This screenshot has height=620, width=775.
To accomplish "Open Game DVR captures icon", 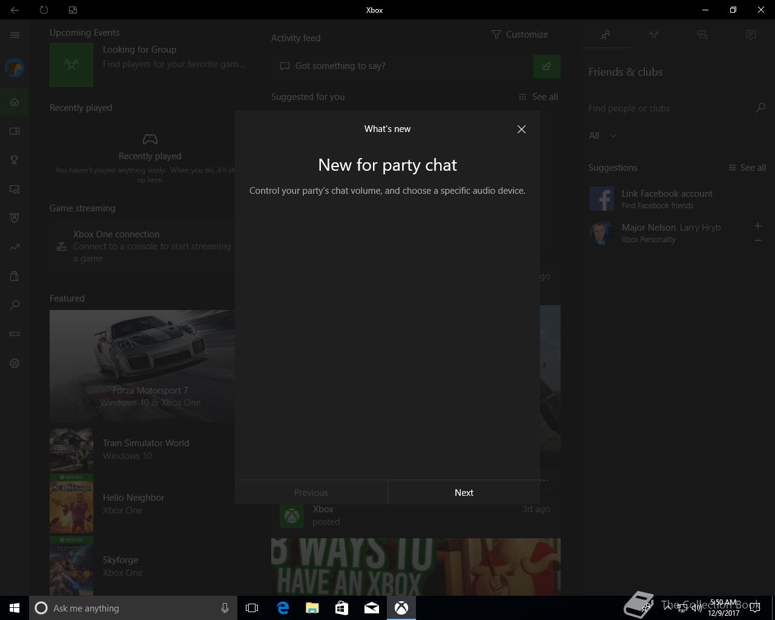I will tap(15, 189).
